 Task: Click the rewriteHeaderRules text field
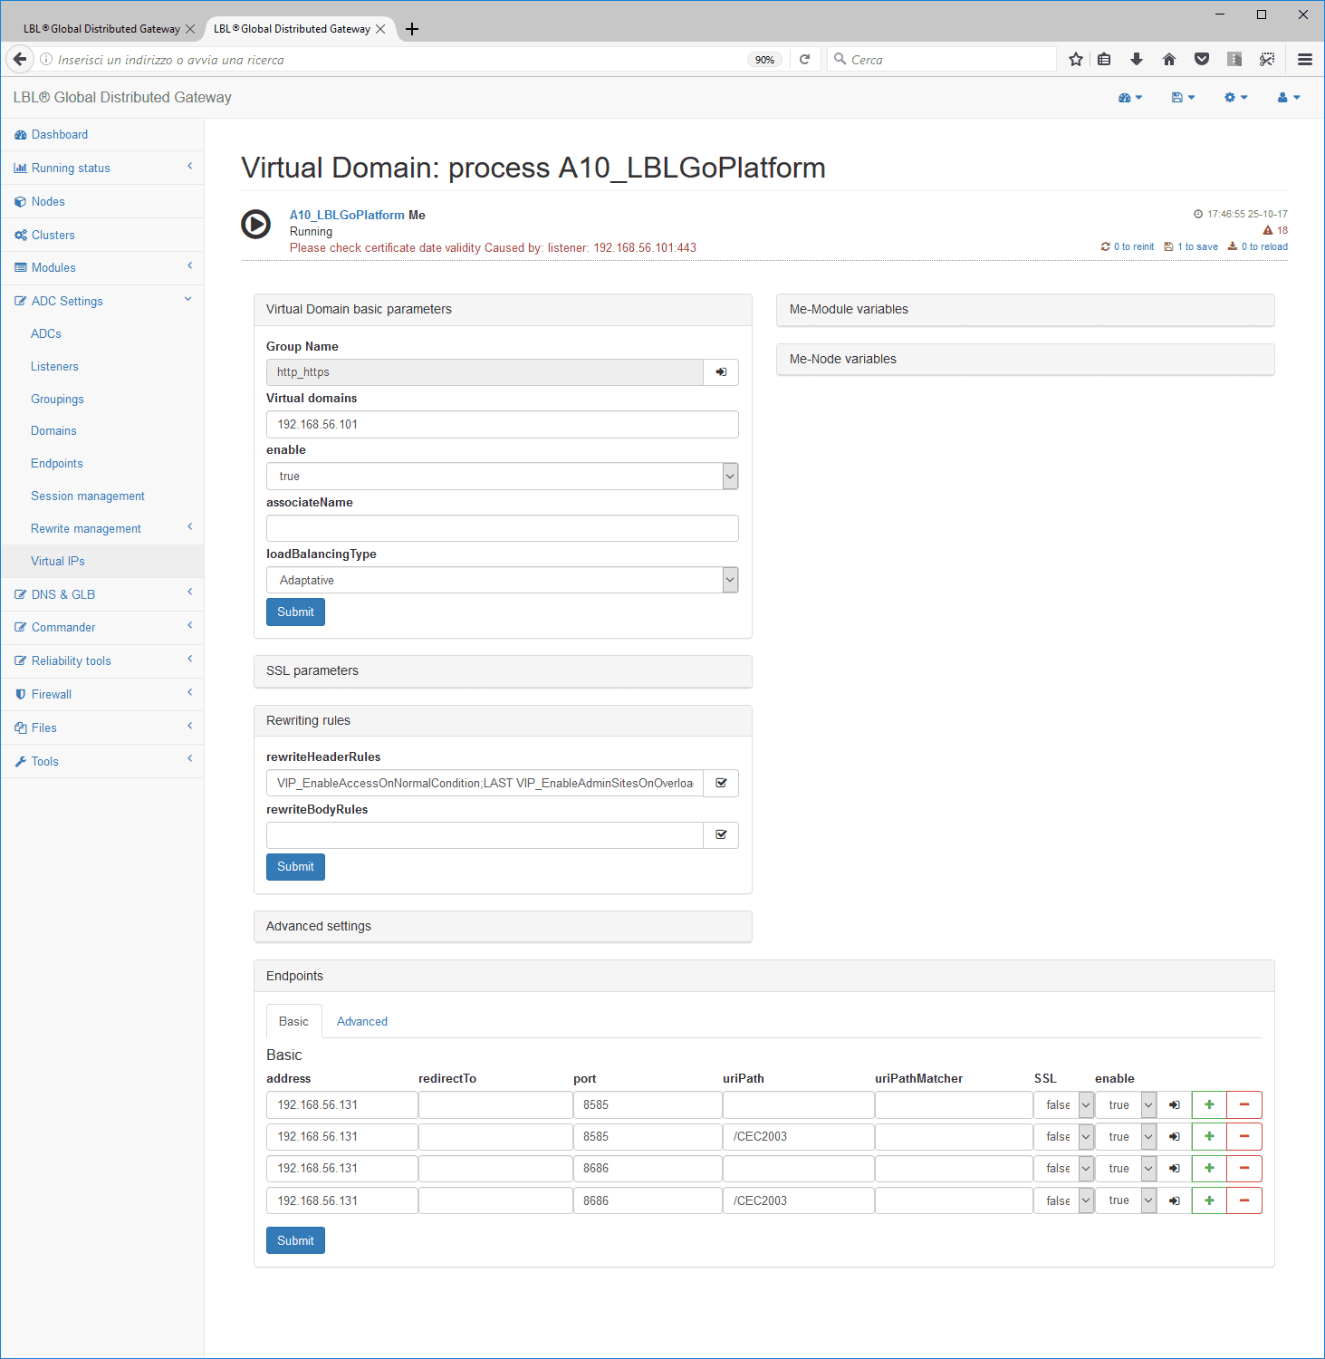tap(485, 783)
